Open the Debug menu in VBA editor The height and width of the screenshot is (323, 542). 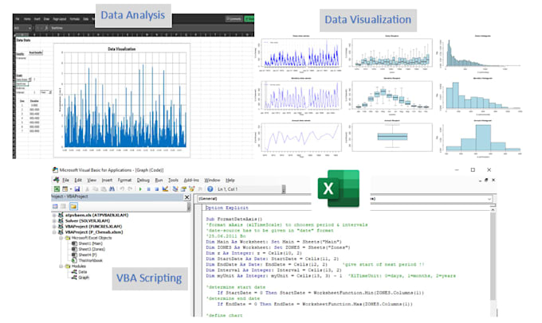click(143, 180)
